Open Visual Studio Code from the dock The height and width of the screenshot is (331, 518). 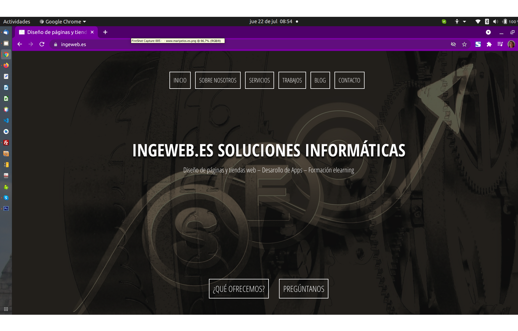tap(6, 121)
